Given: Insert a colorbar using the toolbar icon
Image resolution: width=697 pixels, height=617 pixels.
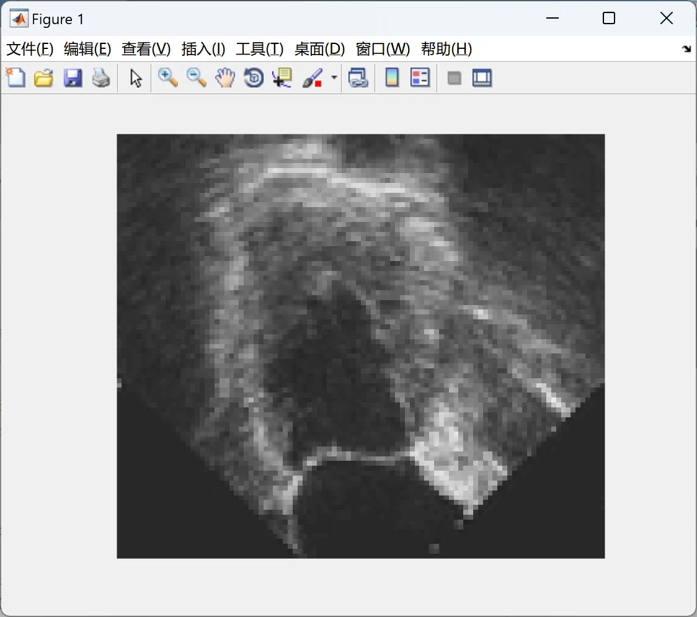Looking at the screenshot, I should (x=392, y=78).
